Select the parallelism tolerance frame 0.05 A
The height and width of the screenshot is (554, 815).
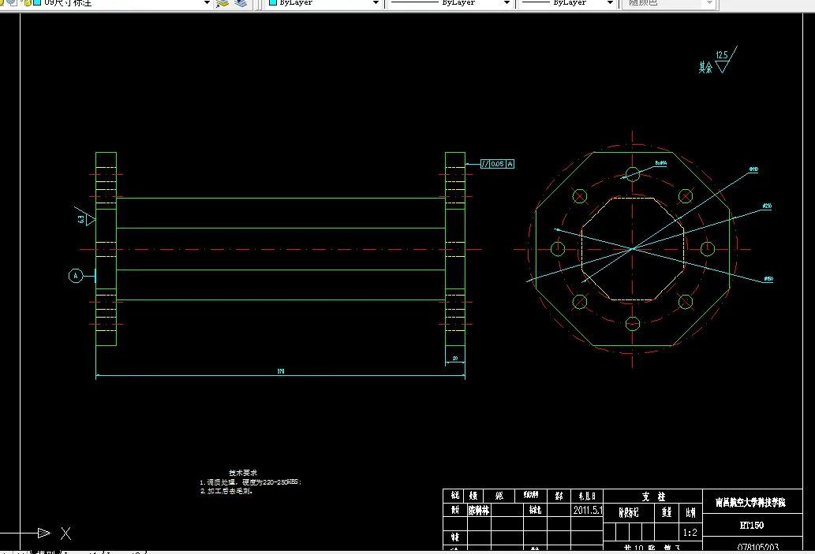pos(497,164)
